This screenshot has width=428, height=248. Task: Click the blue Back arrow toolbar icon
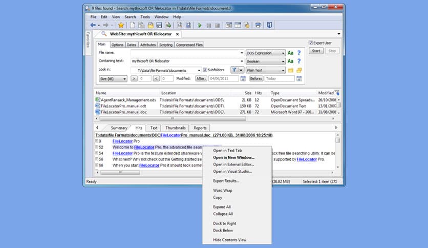(x=93, y=25)
